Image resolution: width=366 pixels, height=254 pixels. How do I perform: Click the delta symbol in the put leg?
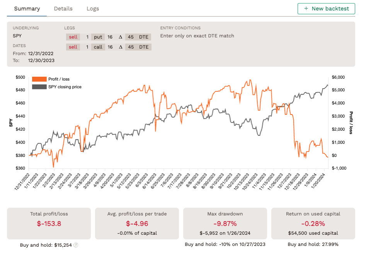pyautogui.click(x=120, y=37)
